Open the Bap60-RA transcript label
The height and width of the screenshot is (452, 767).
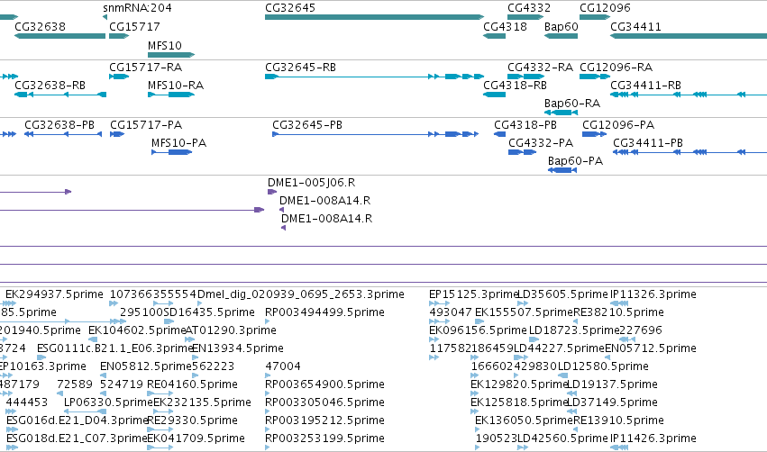[572, 104]
